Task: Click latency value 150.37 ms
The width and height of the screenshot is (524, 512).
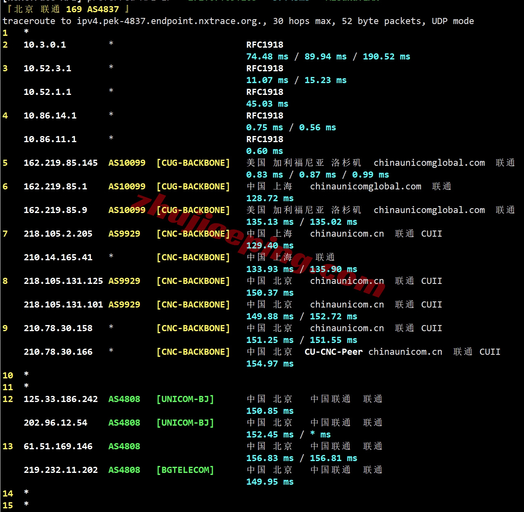Action: tap(270, 293)
